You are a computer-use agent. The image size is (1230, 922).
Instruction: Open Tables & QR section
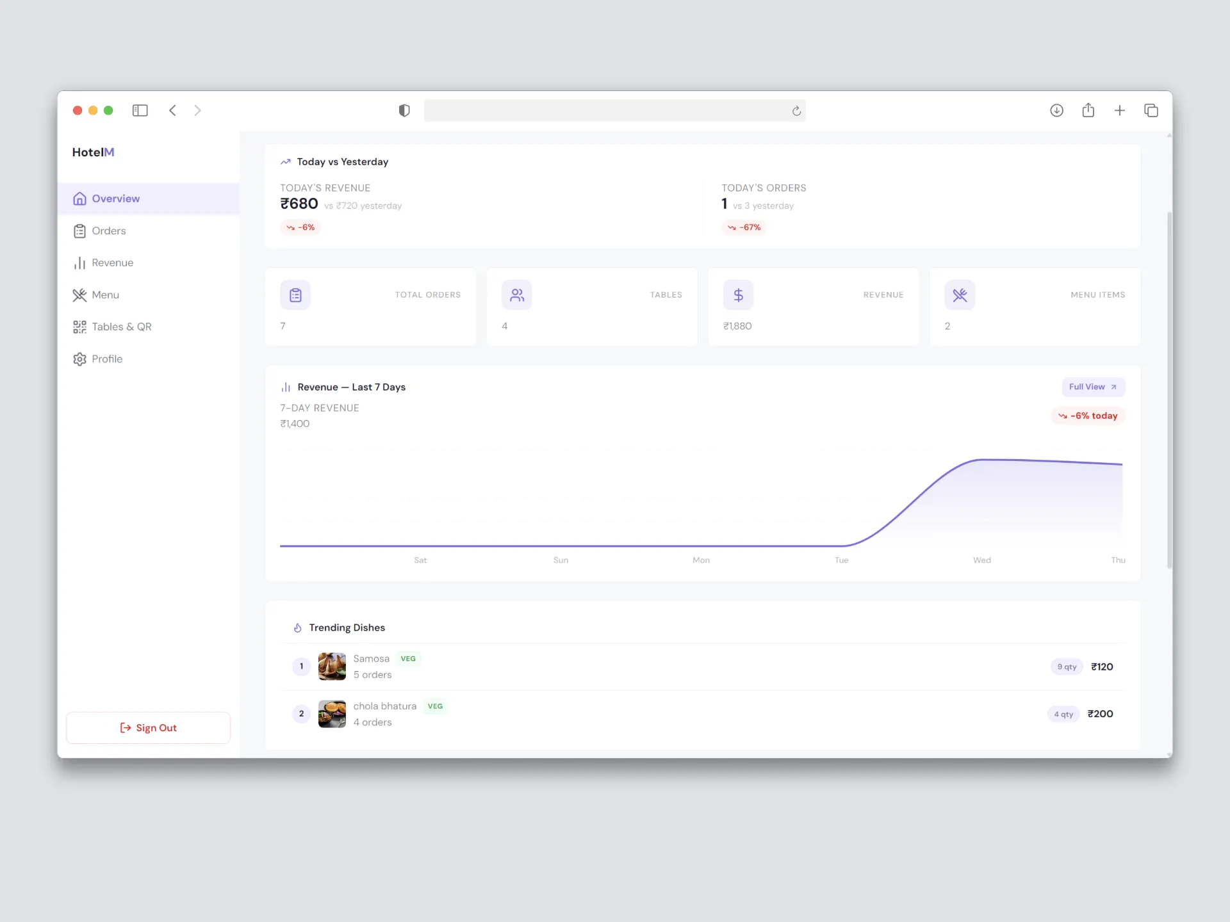pos(149,327)
